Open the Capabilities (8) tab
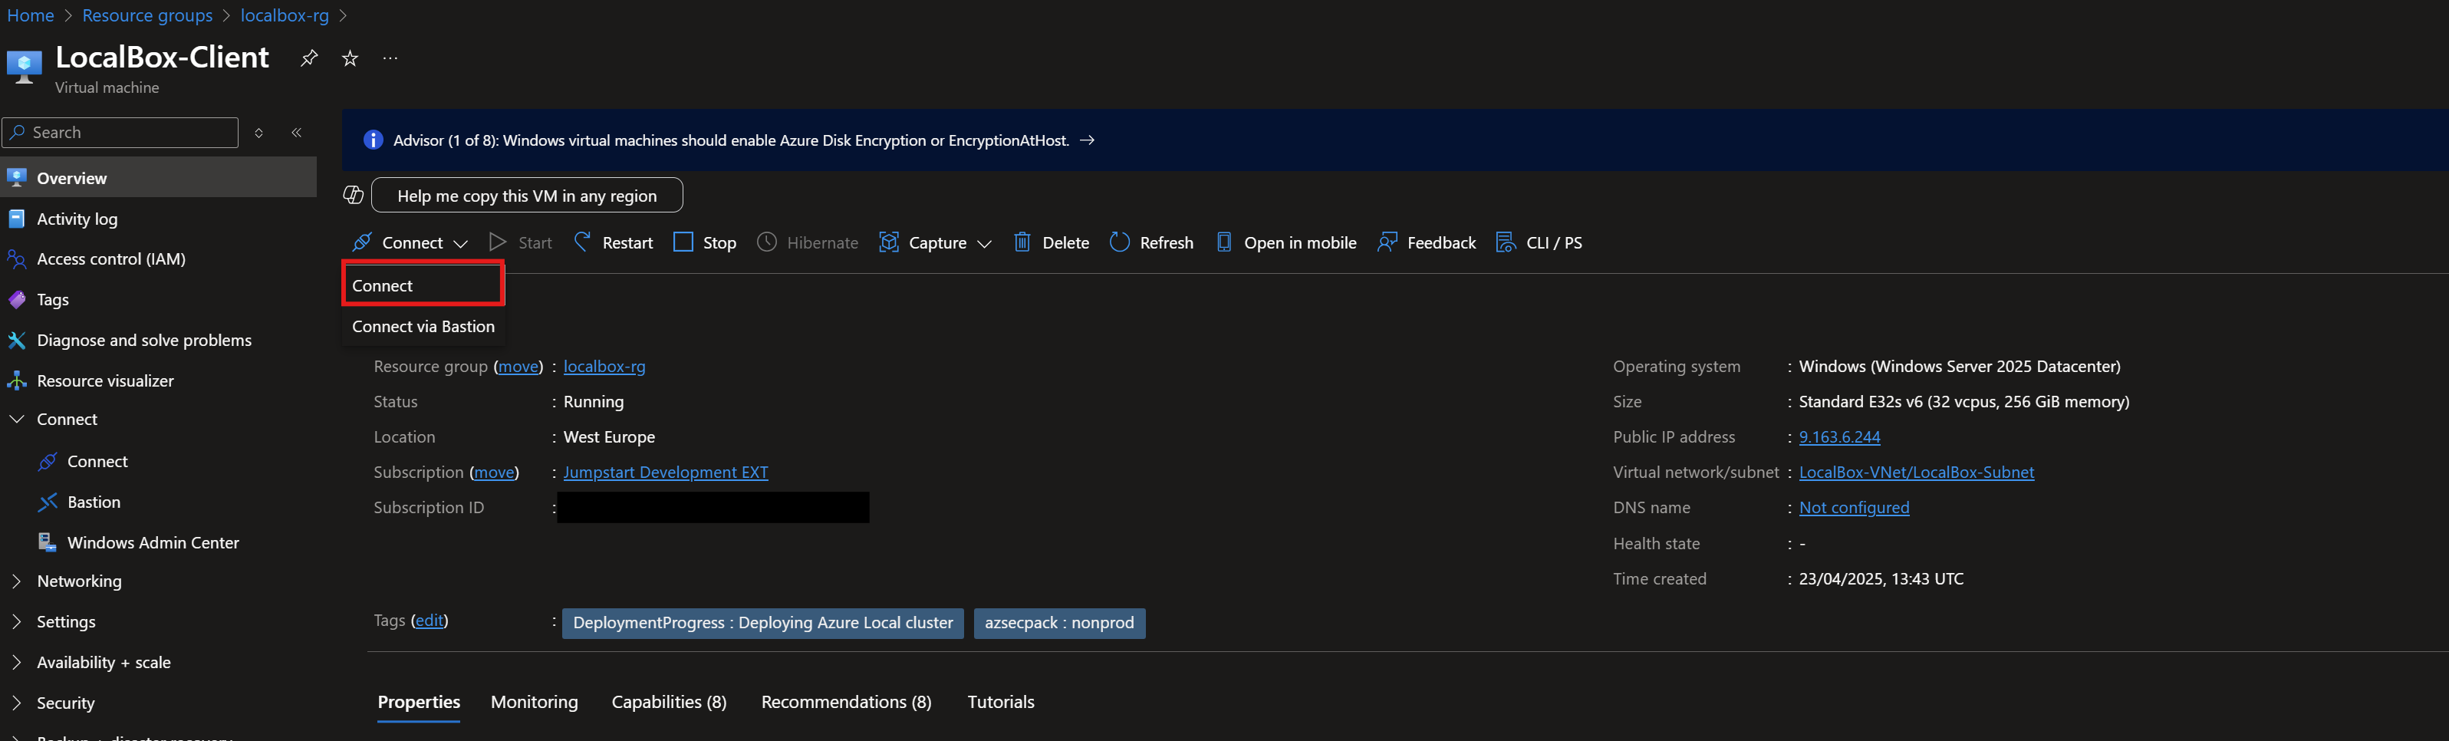This screenshot has width=2449, height=741. pos(670,702)
